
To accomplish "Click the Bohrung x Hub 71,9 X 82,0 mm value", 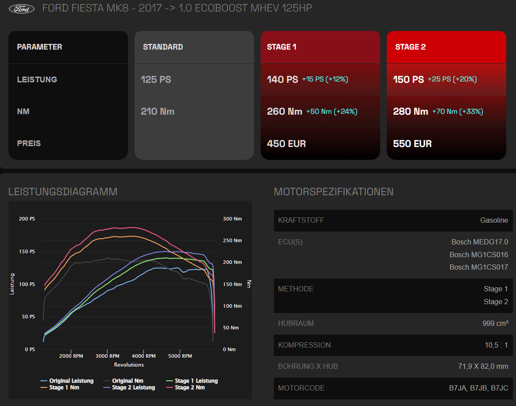I will (x=483, y=367).
